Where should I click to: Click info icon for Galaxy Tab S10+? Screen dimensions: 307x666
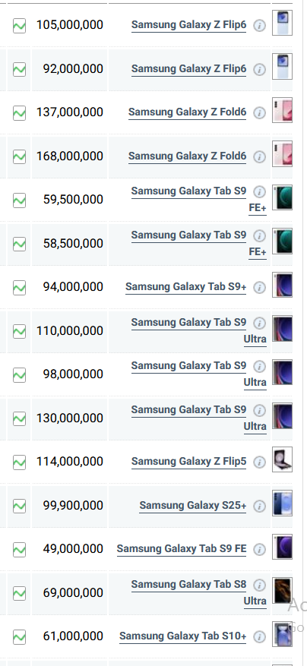click(259, 636)
